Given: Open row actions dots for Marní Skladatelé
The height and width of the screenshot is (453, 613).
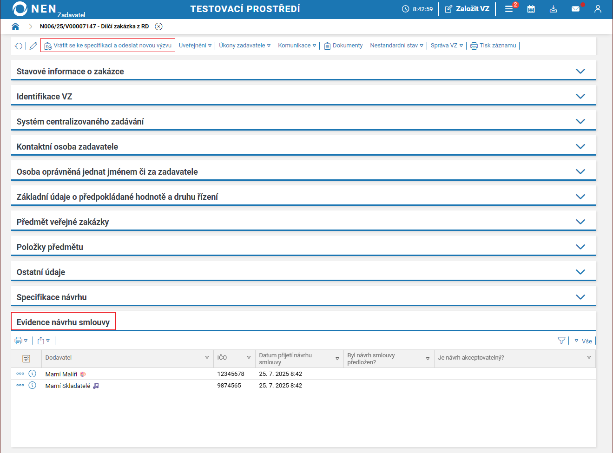Looking at the screenshot, I should pos(20,385).
